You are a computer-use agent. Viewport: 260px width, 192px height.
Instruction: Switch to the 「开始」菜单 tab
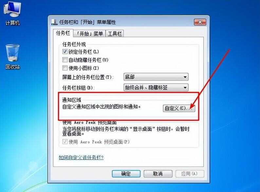coord(89,34)
